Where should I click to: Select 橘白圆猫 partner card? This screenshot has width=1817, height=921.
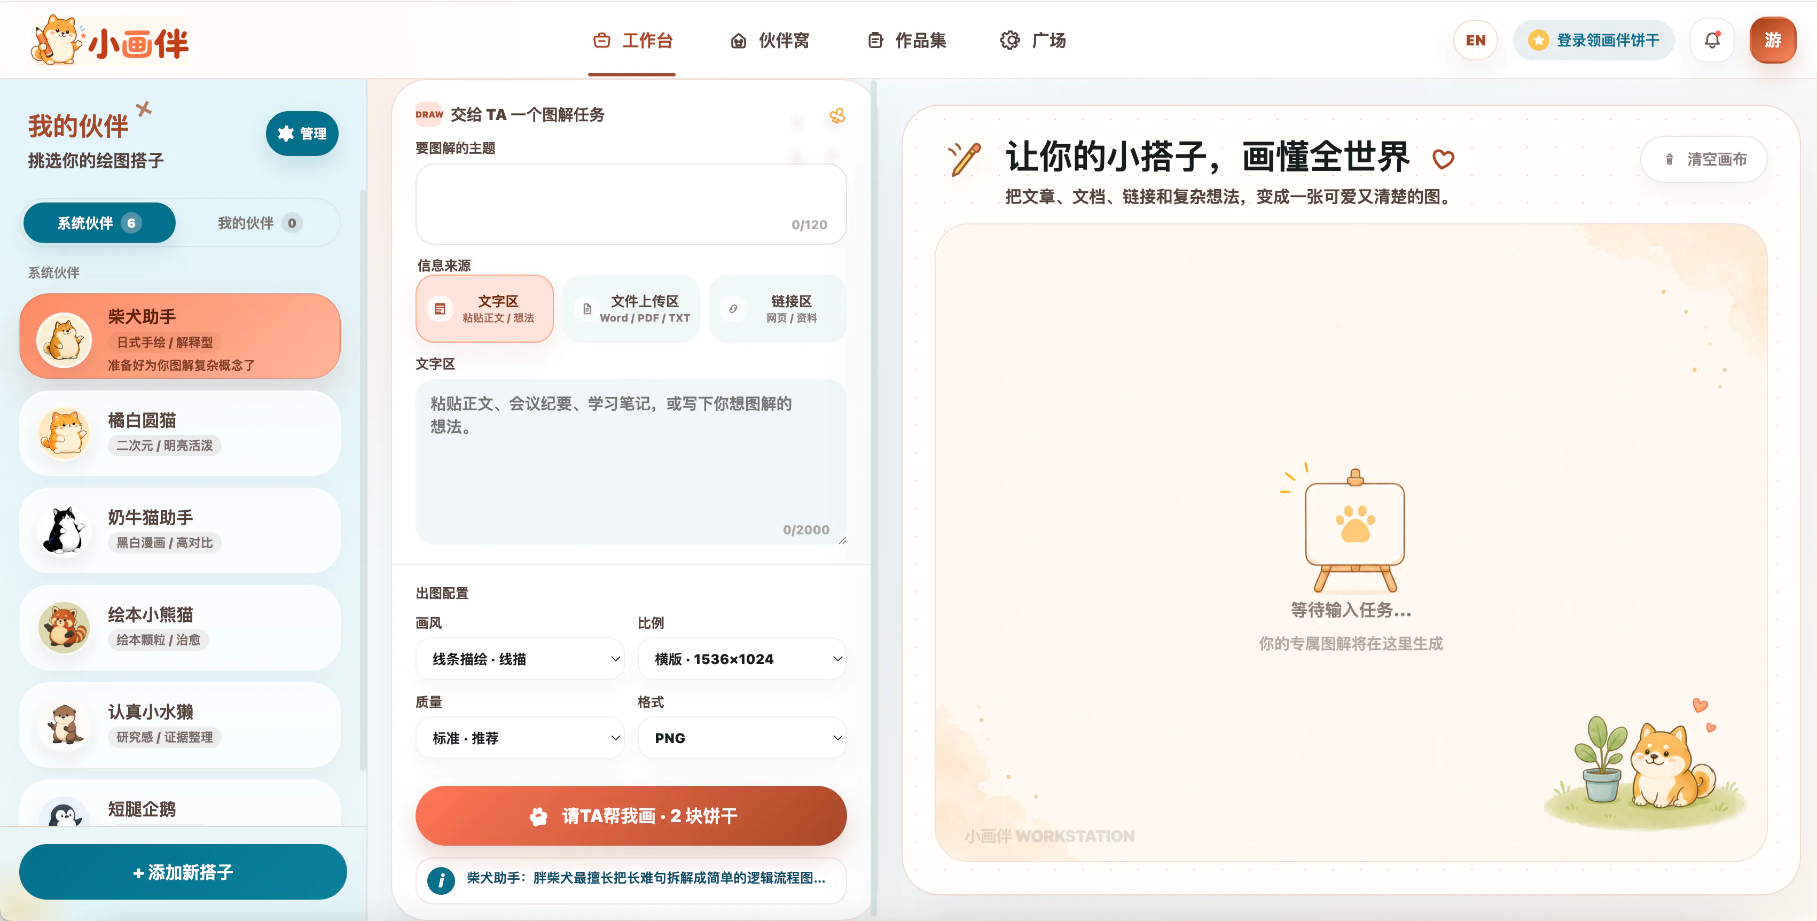point(181,433)
